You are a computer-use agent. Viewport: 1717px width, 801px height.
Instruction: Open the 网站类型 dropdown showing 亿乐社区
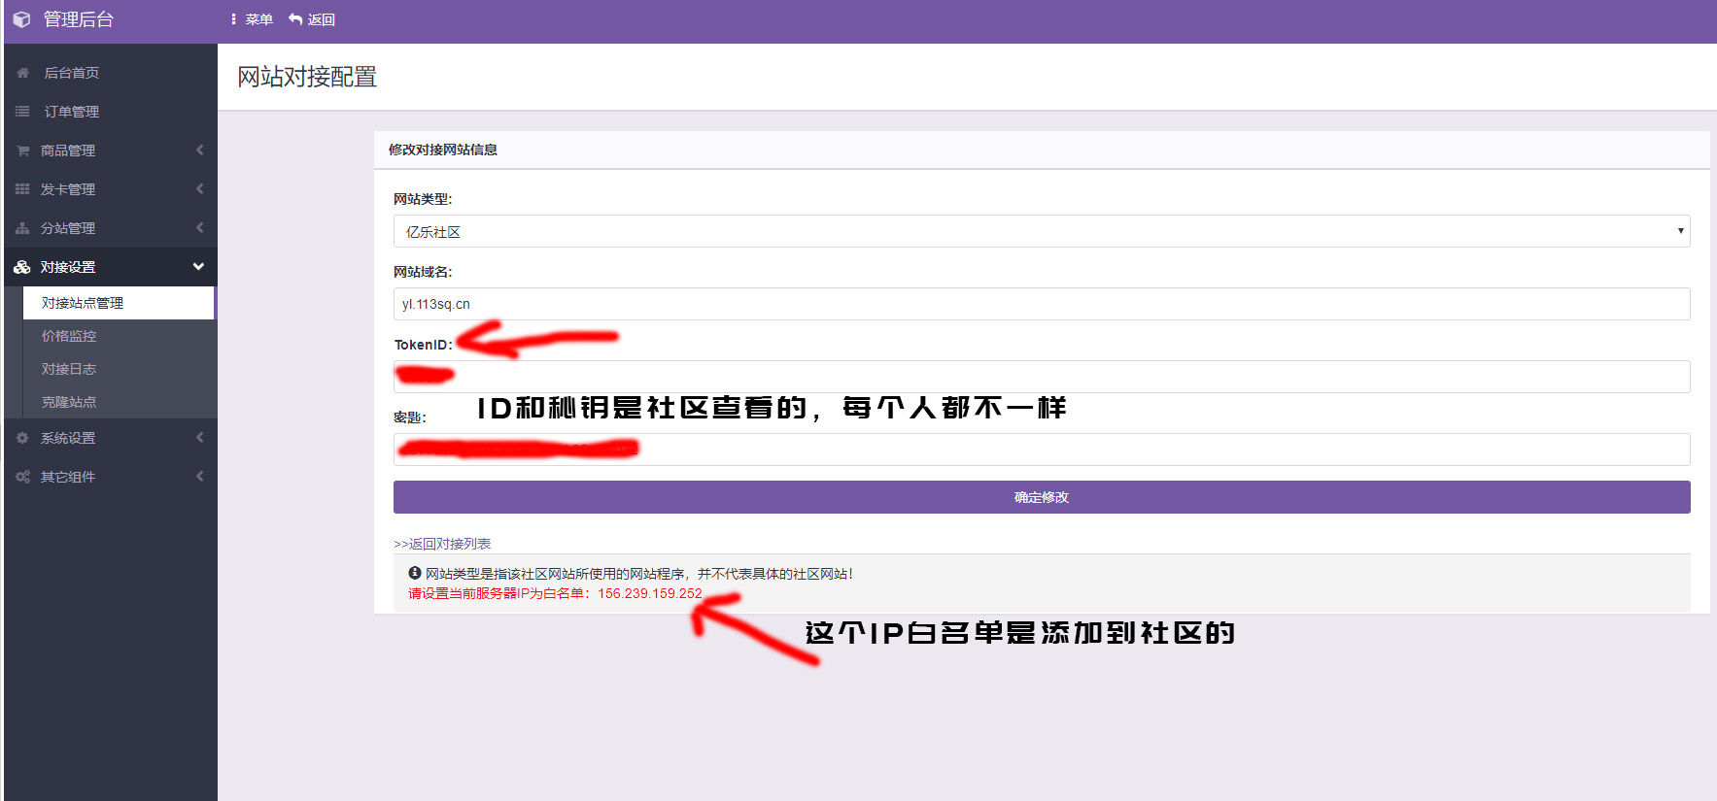tap(1041, 231)
